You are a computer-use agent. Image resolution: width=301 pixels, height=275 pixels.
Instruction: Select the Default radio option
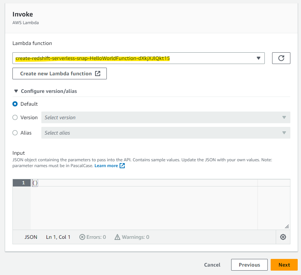coord(15,104)
